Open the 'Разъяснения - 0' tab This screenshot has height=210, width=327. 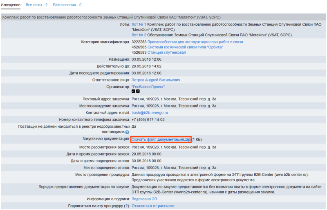coord(67,5)
